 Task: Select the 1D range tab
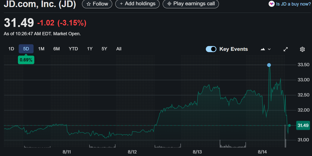tap(11, 49)
